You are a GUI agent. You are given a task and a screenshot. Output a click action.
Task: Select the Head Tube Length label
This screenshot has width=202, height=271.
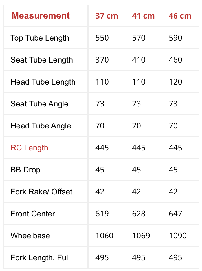point(43,82)
